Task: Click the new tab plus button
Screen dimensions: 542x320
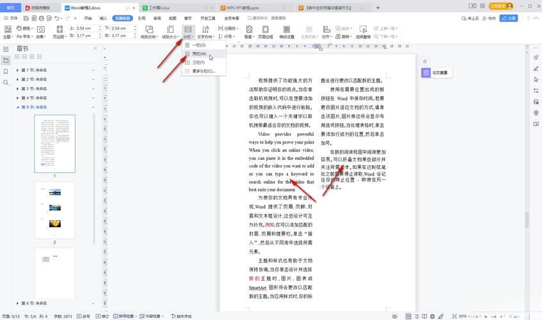Action: [x=378, y=8]
